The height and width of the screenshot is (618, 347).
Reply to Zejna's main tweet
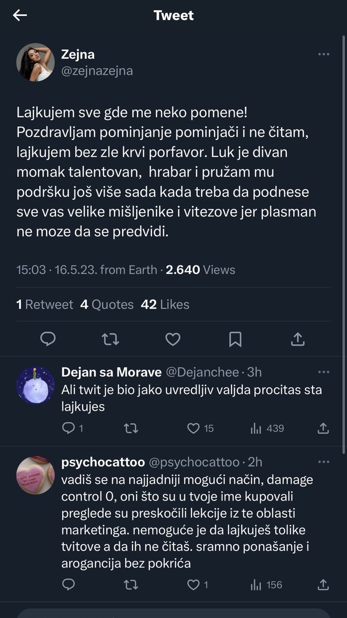pos(48,339)
